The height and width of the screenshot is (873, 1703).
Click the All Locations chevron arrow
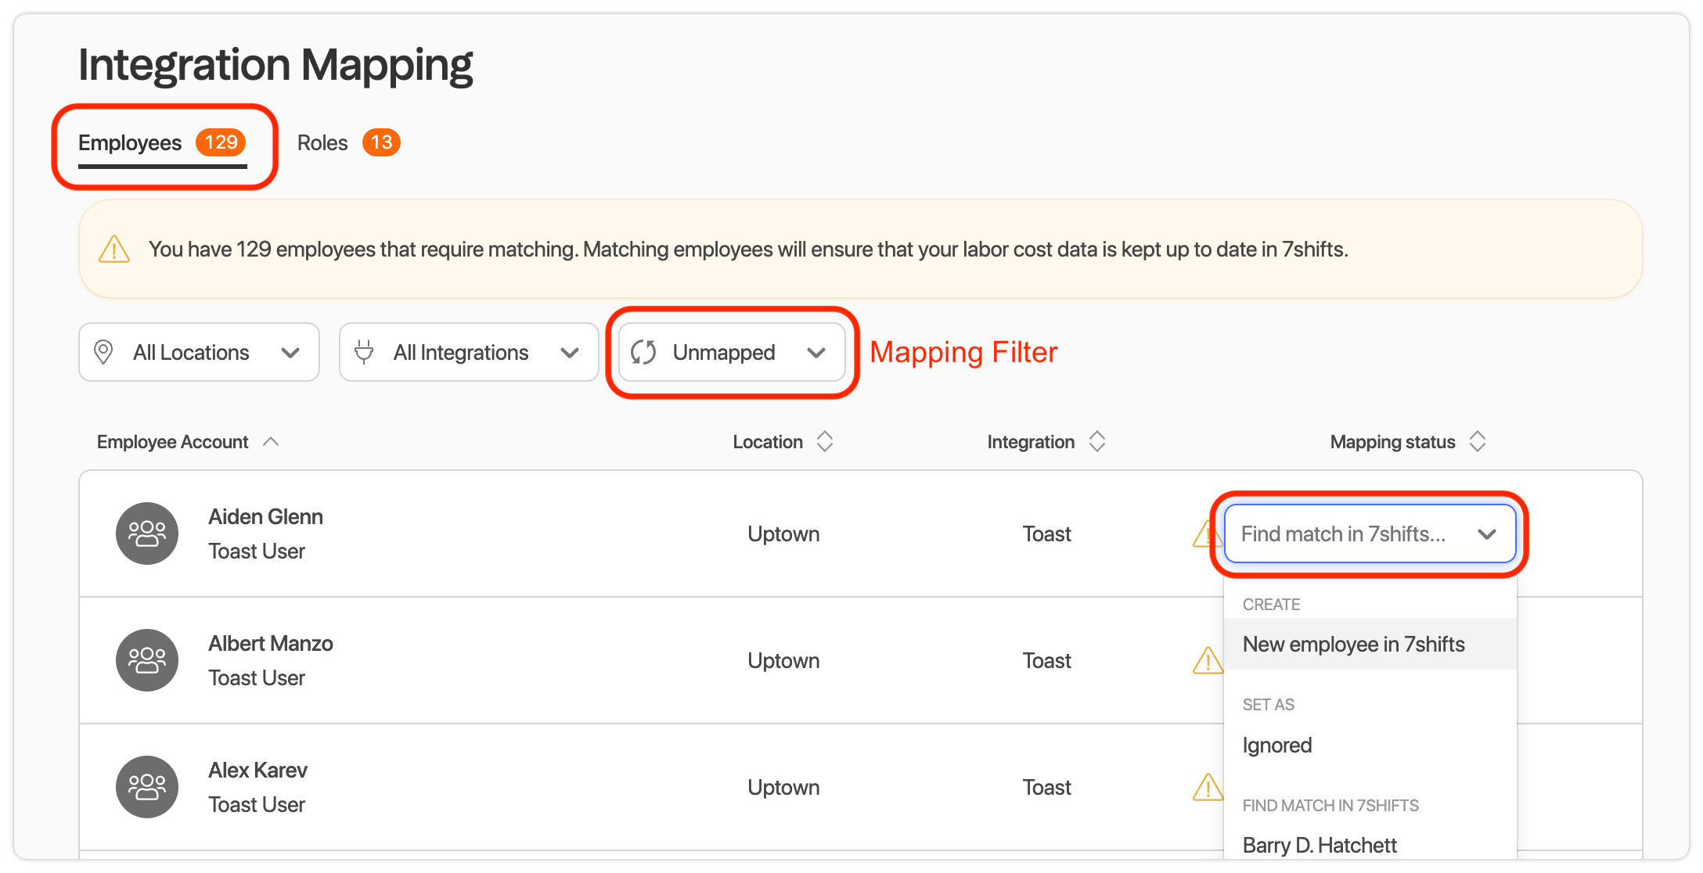(x=290, y=353)
